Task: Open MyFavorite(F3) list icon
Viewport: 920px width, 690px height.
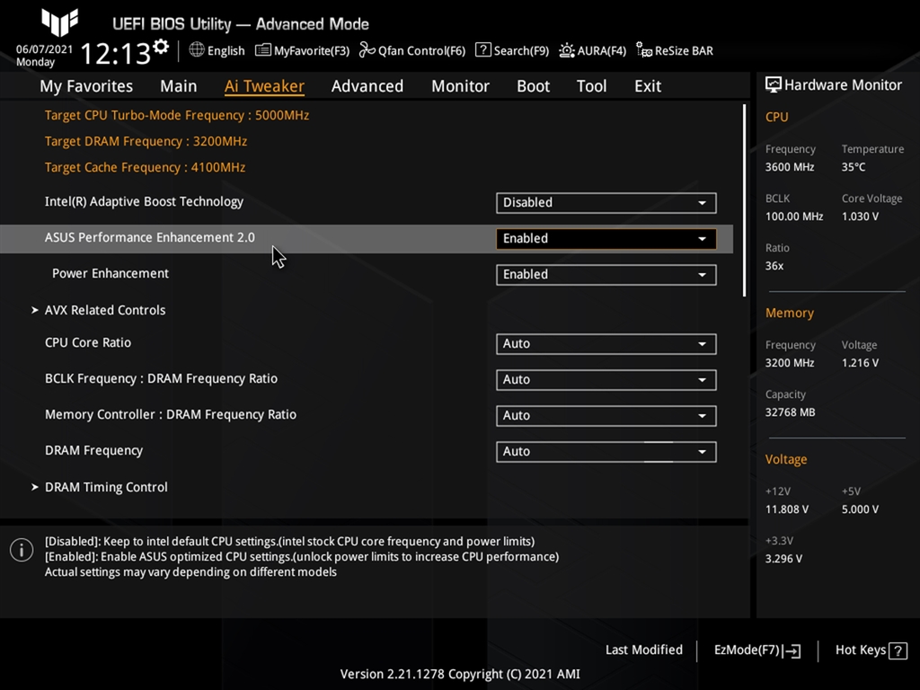Action: tap(263, 50)
